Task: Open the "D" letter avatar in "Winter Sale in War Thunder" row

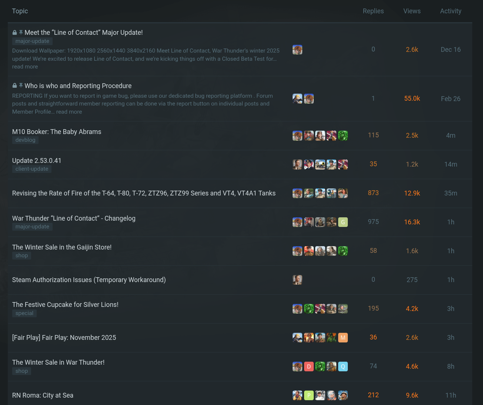Action: coord(309,366)
